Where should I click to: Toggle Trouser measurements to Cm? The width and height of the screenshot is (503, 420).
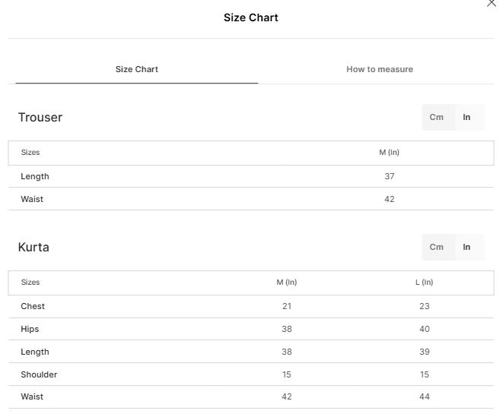point(436,117)
